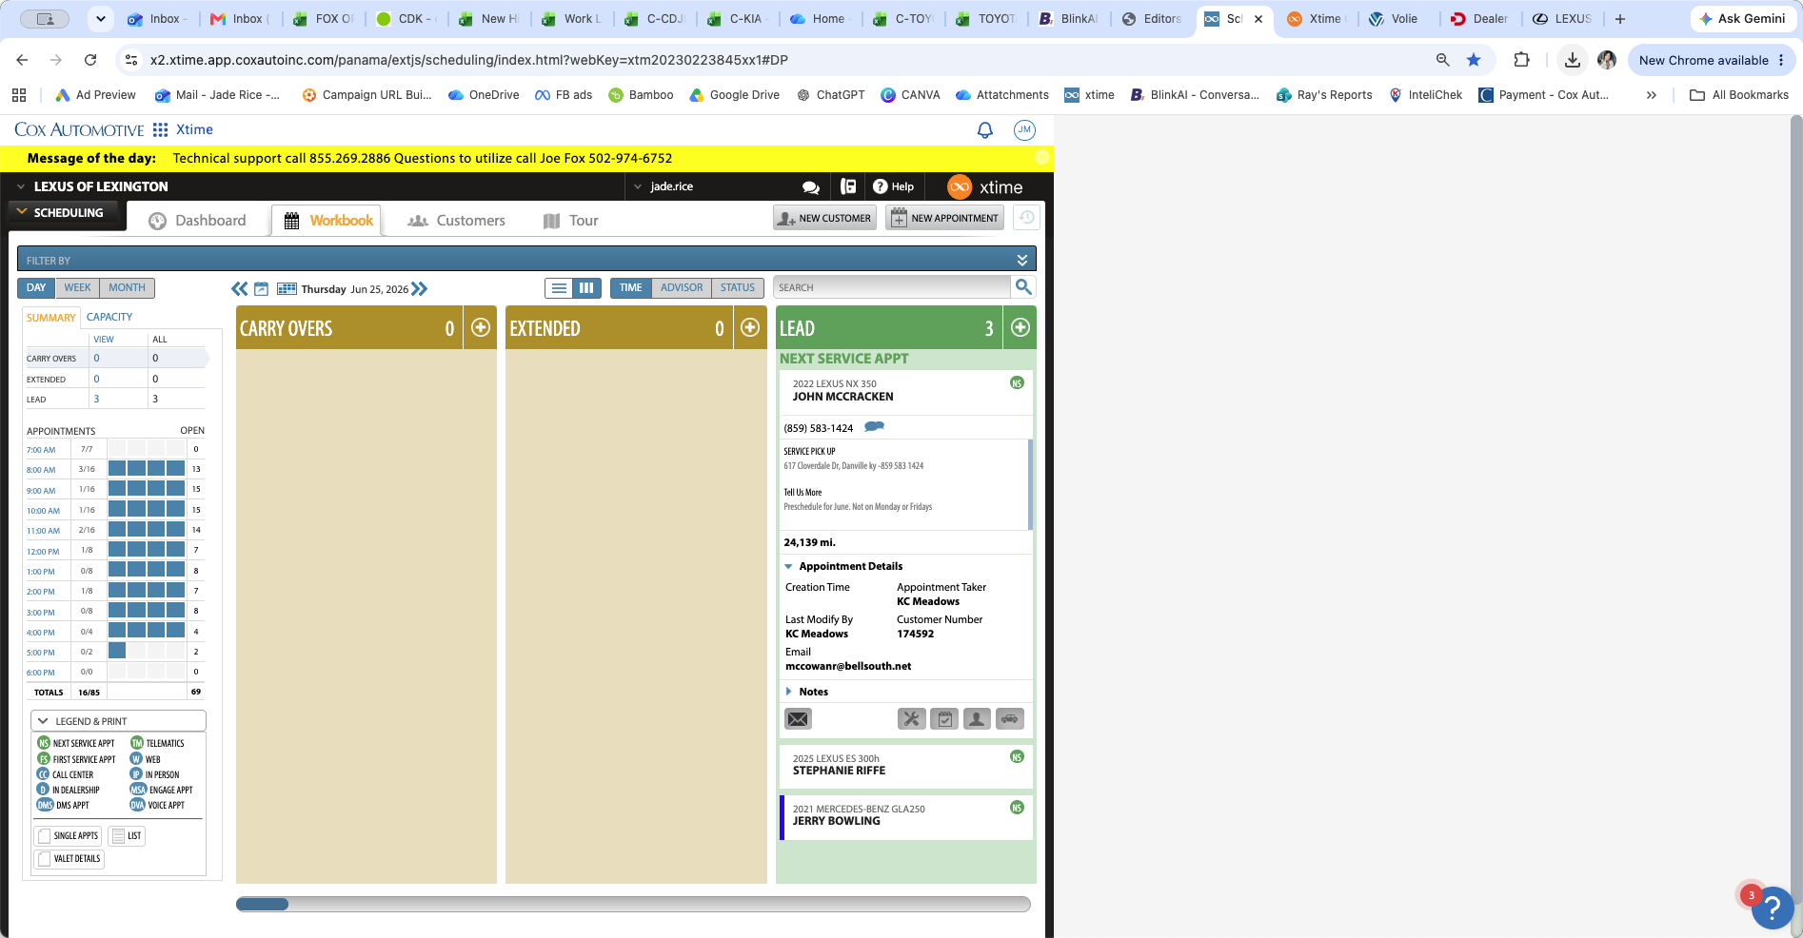Select the DAY view toggle
1803x938 pixels.
36,287
